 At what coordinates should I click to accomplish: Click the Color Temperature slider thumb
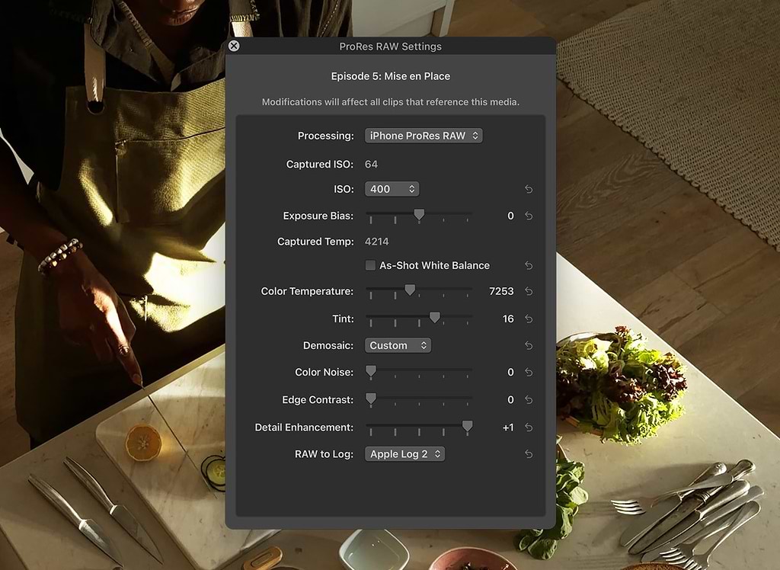pos(410,290)
